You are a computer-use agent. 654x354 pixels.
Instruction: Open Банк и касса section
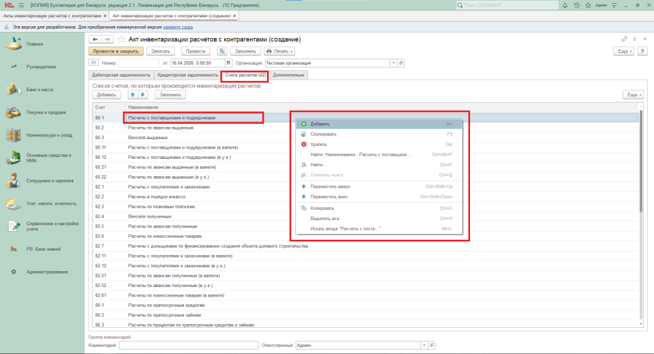pos(40,89)
